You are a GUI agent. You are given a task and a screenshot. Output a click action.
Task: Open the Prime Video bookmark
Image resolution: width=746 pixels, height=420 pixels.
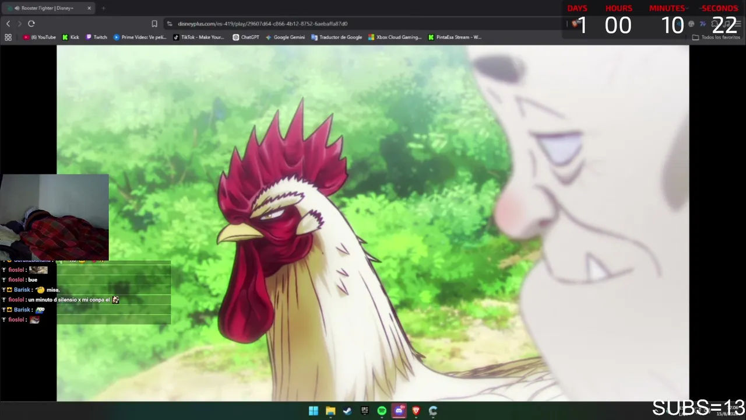click(140, 37)
